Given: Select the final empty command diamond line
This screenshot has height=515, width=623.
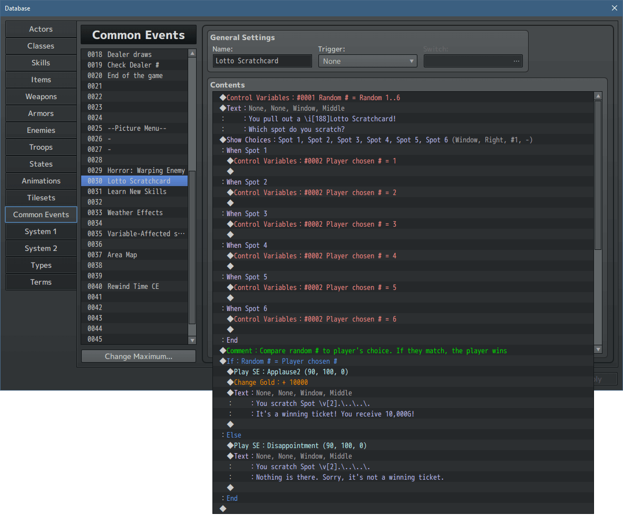Looking at the screenshot, I should 403,509.
